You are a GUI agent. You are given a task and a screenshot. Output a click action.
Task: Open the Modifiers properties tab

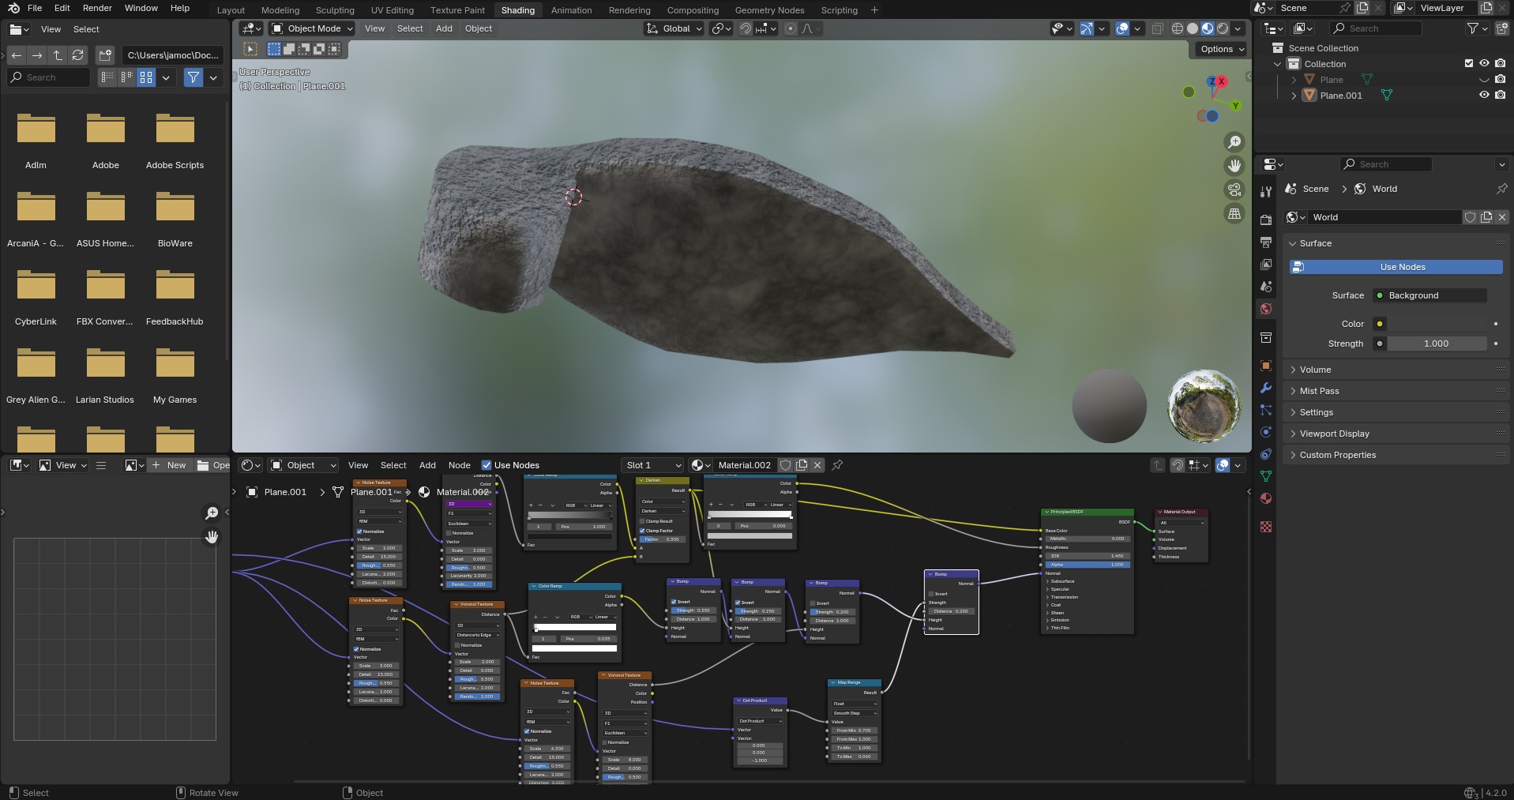coord(1266,388)
